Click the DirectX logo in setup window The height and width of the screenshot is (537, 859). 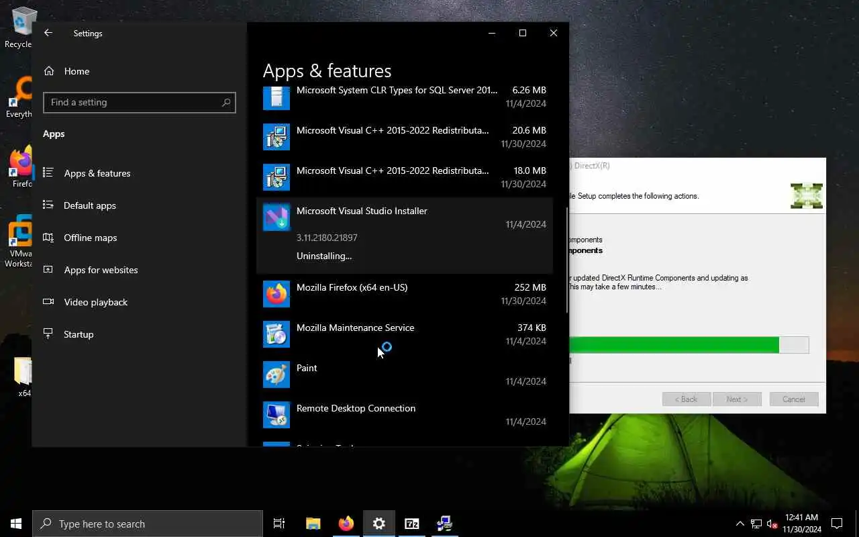click(807, 196)
